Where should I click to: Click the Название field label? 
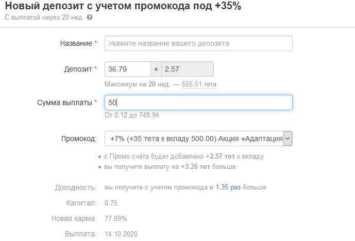[x=76, y=43]
